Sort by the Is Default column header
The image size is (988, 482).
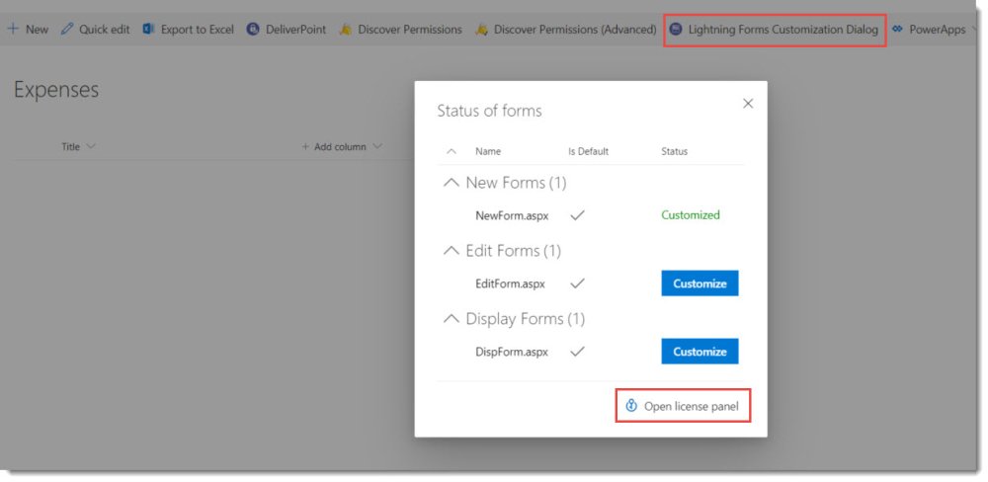click(x=588, y=152)
